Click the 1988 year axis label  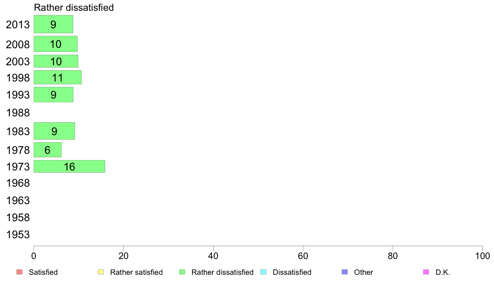18,113
